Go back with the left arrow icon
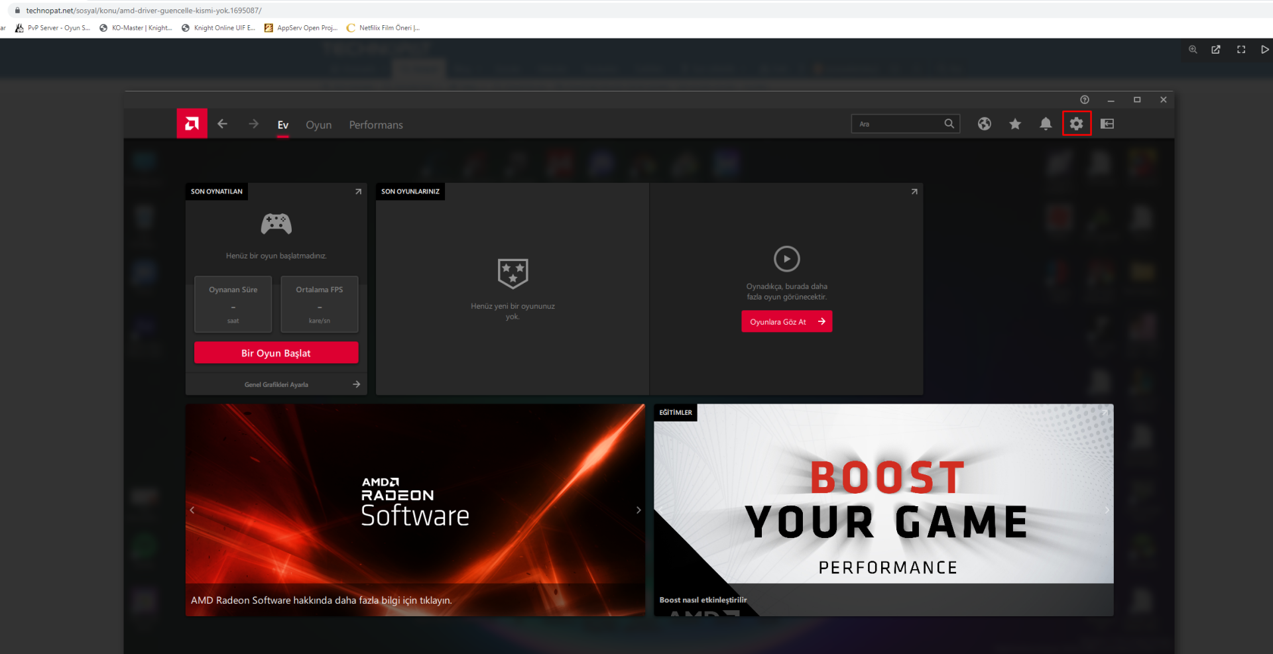Viewport: 1273px width, 654px height. pos(223,124)
